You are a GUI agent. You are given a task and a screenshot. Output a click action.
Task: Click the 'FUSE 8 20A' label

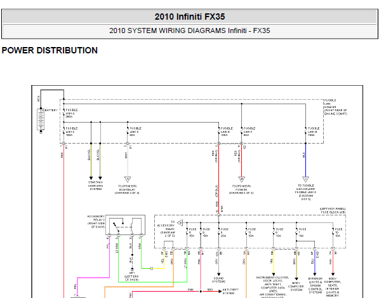pos(225,233)
